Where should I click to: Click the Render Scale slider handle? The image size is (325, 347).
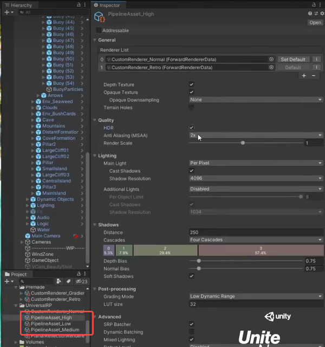pos(243,143)
